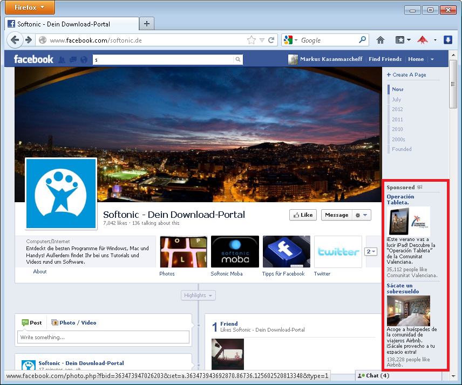Click the Firefox home button
462x385 pixels.
pyautogui.click(x=381, y=40)
